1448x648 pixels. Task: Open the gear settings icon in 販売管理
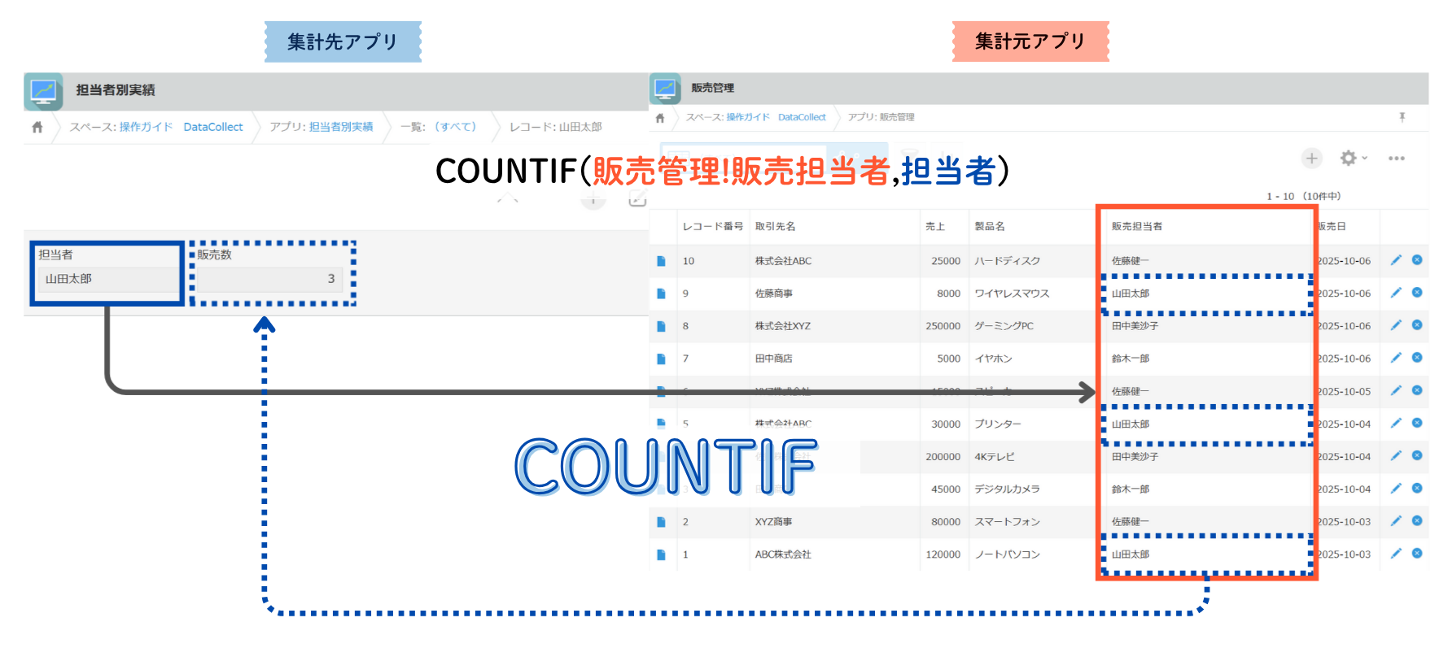[x=1348, y=159]
